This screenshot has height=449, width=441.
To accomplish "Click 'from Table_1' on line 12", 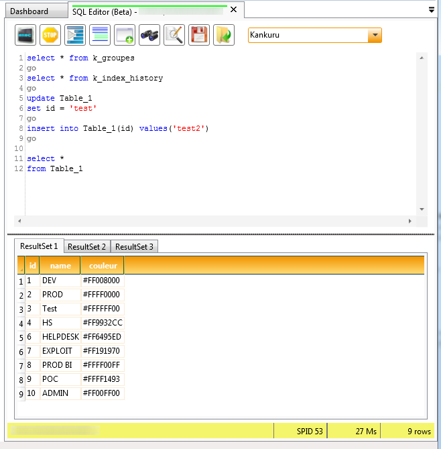I will [x=55, y=168].
